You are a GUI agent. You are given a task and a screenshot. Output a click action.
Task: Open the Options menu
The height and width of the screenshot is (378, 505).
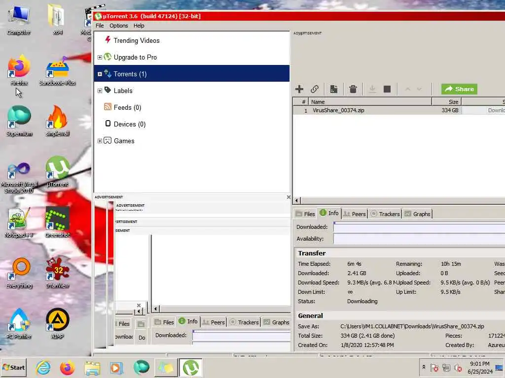118,26
